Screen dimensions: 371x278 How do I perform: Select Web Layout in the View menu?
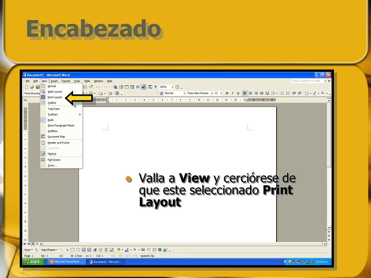coord(61,92)
